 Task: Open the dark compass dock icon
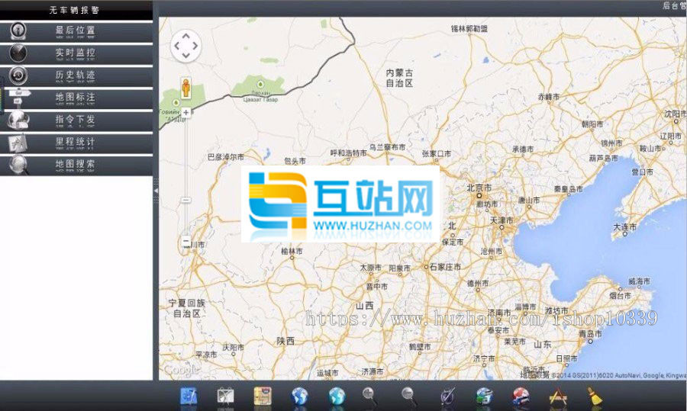[x=448, y=396]
